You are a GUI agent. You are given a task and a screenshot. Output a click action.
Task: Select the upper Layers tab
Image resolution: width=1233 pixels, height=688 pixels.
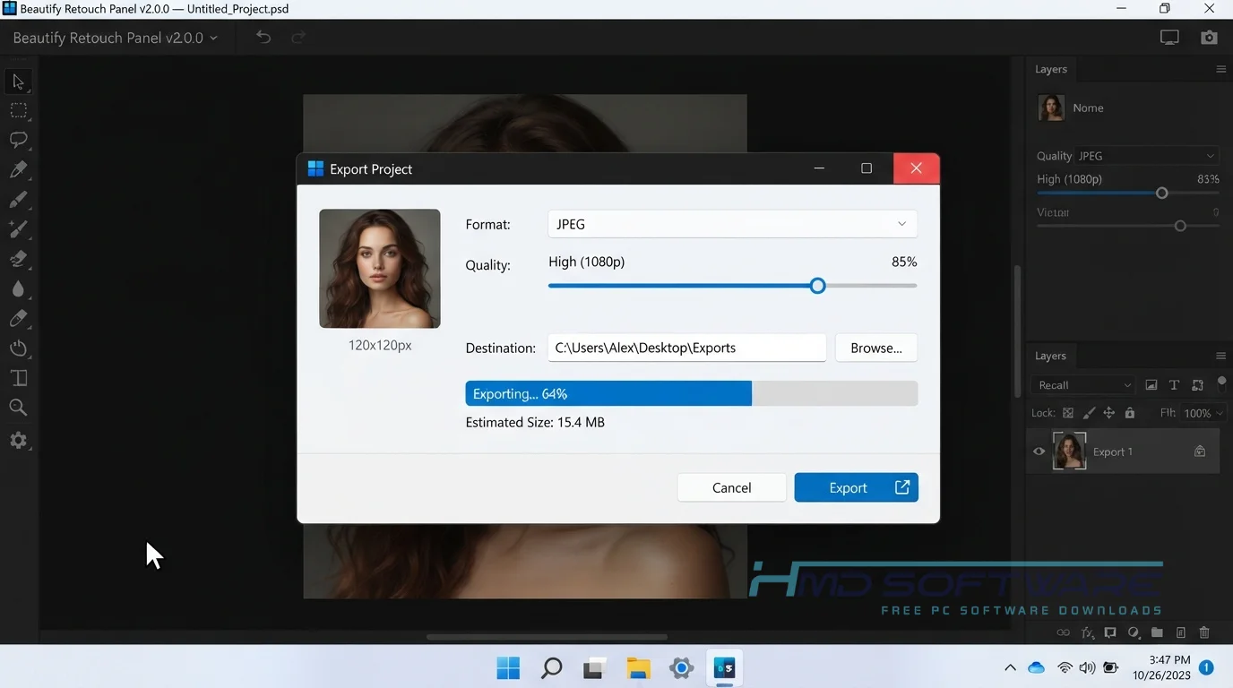[x=1050, y=69]
